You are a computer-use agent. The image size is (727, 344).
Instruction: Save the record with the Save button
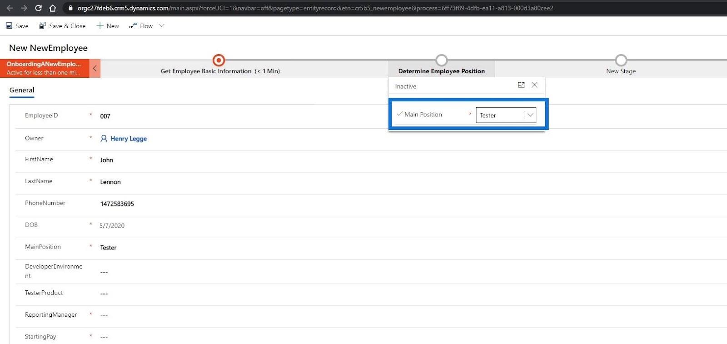pyautogui.click(x=17, y=26)
